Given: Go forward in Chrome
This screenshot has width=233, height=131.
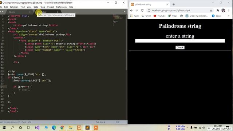Looking at the screenshot, I should pos(137,11).
